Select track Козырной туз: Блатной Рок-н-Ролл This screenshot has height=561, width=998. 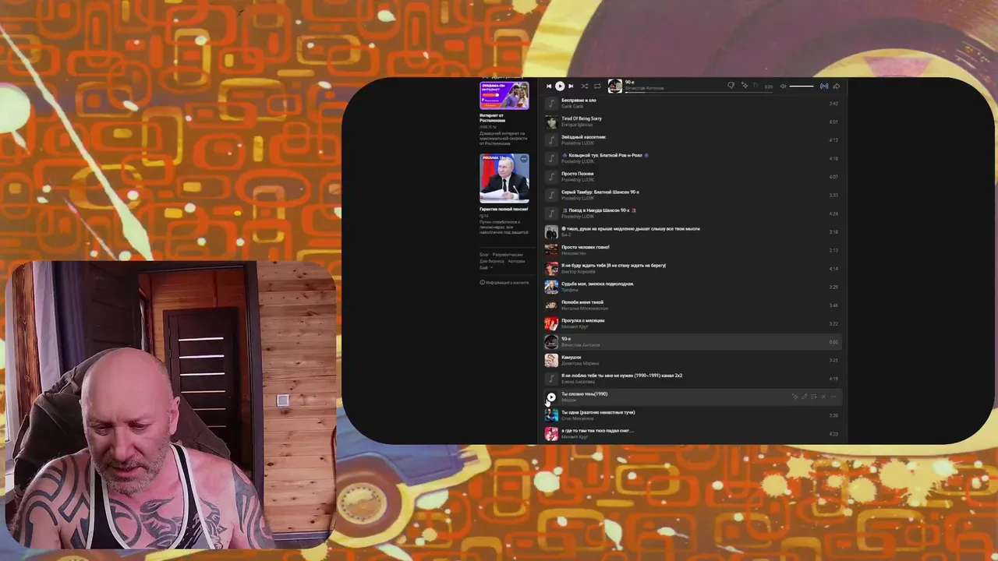[605, 155]
